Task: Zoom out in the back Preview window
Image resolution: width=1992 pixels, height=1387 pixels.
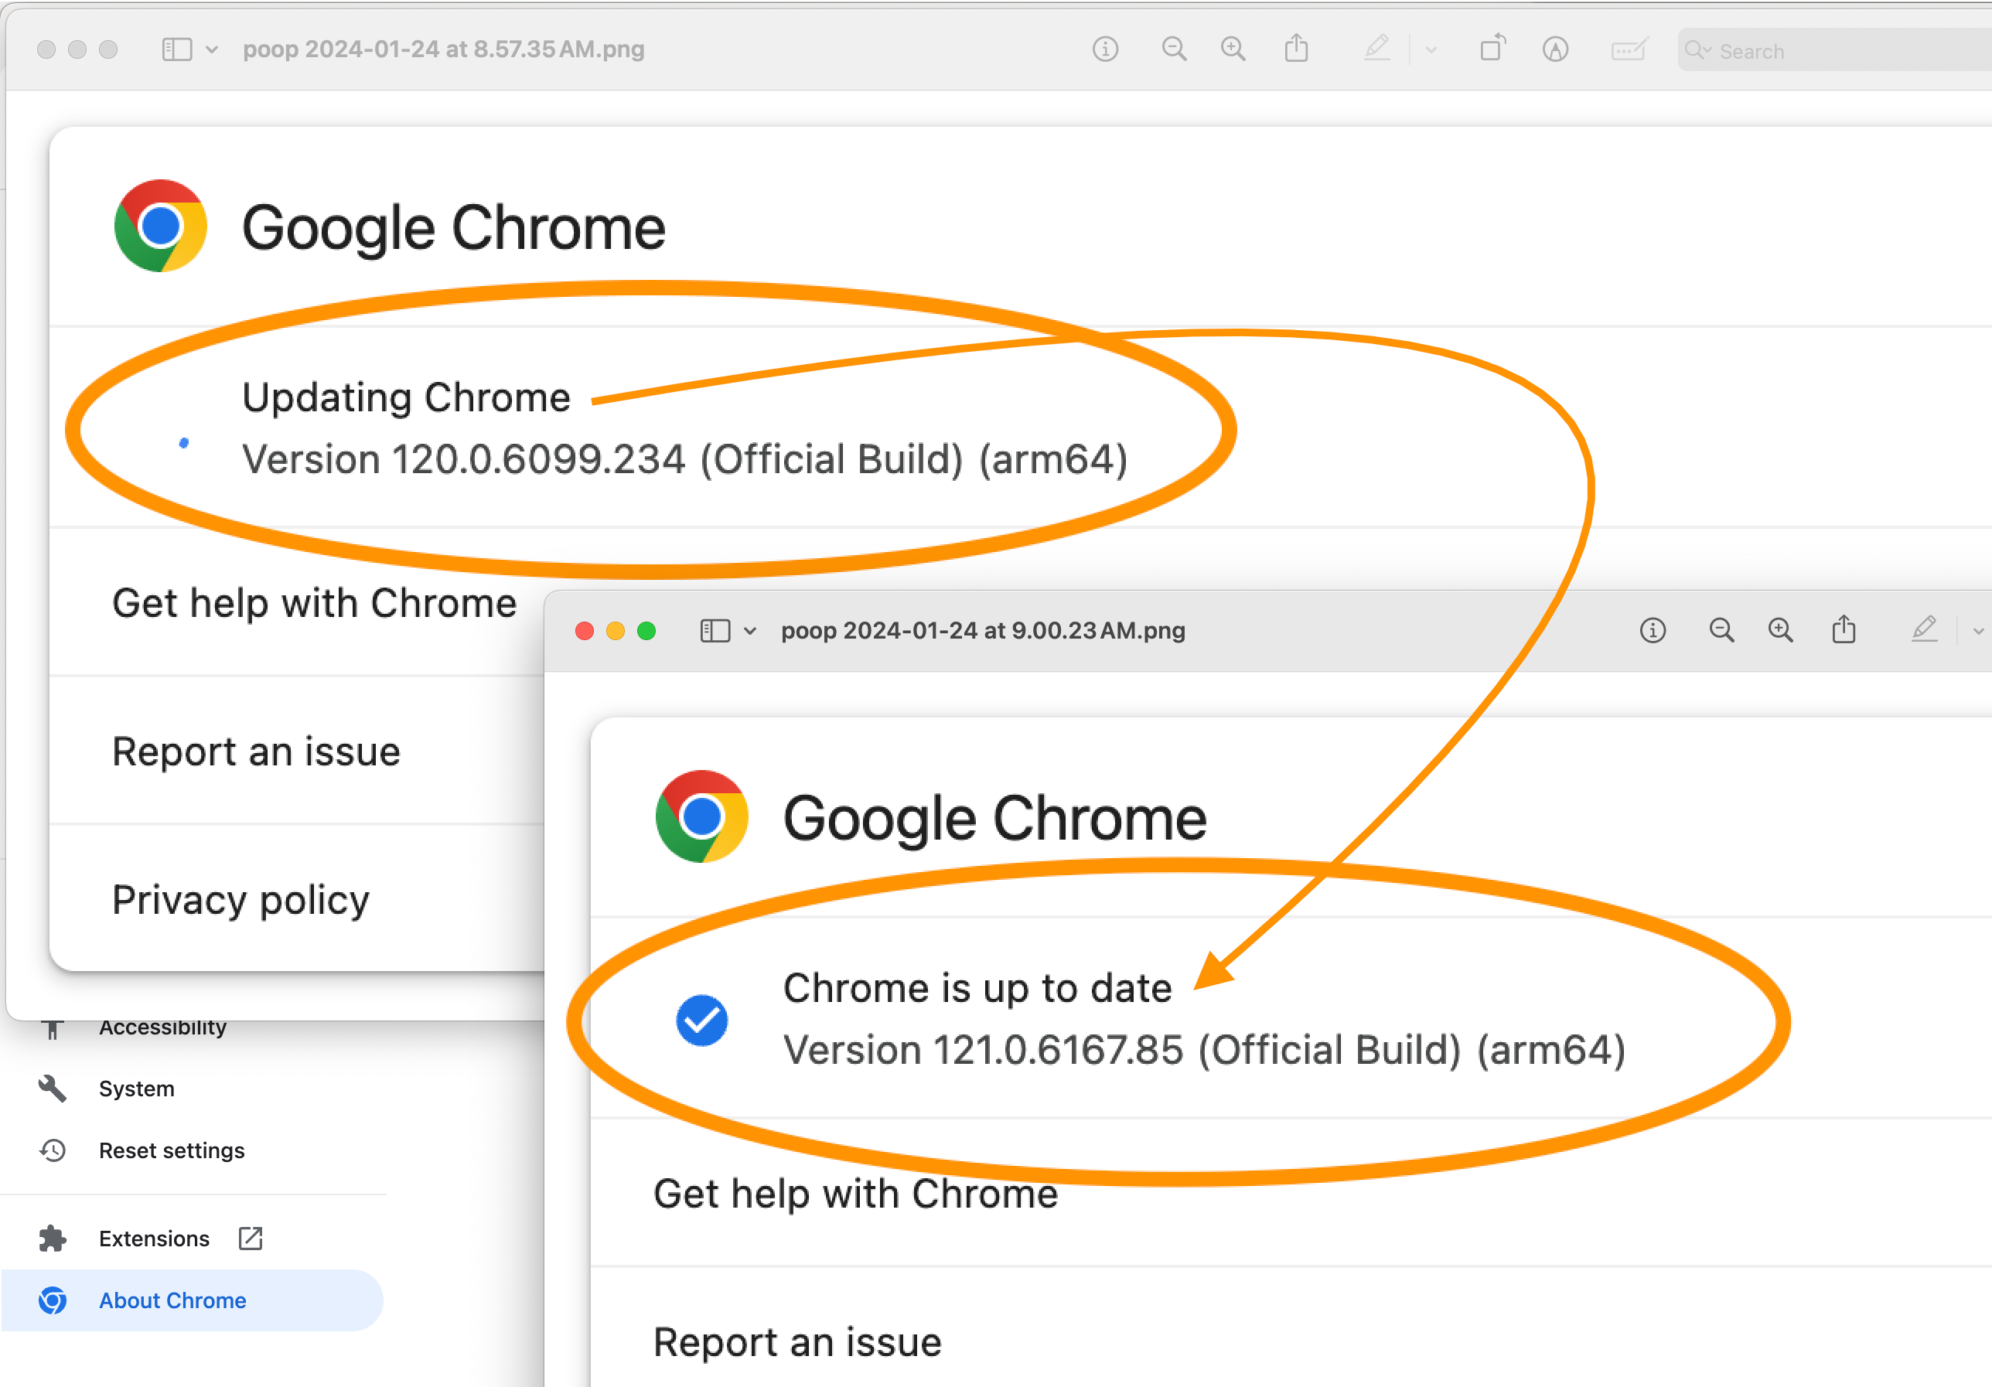Action: 1173,49
